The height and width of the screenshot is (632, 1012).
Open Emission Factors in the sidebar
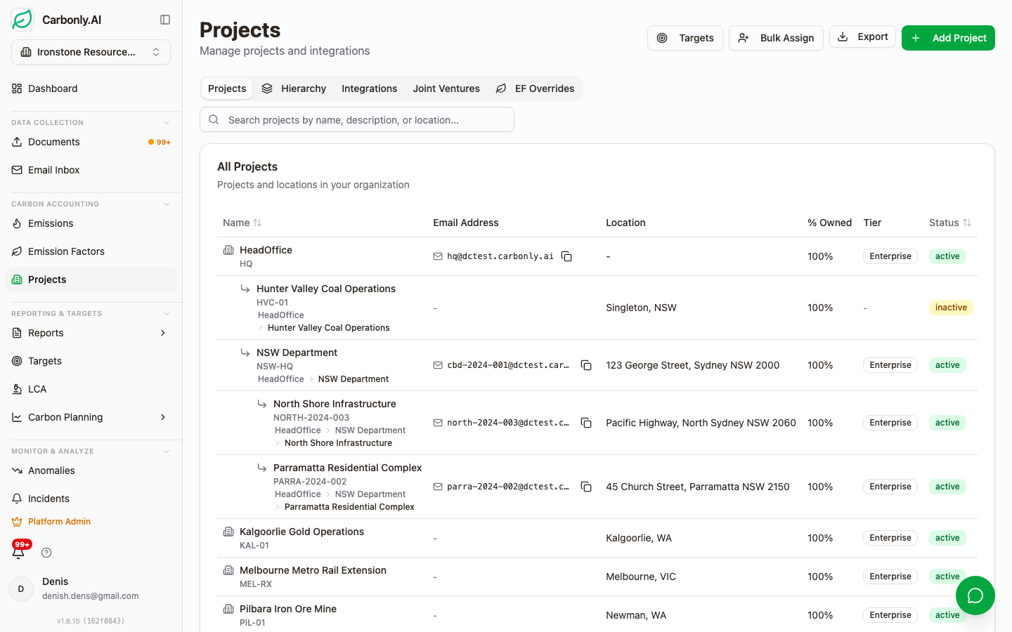[91, 251]
